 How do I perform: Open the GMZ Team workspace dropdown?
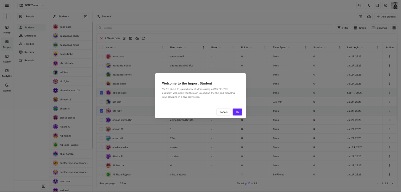[32, 5]
